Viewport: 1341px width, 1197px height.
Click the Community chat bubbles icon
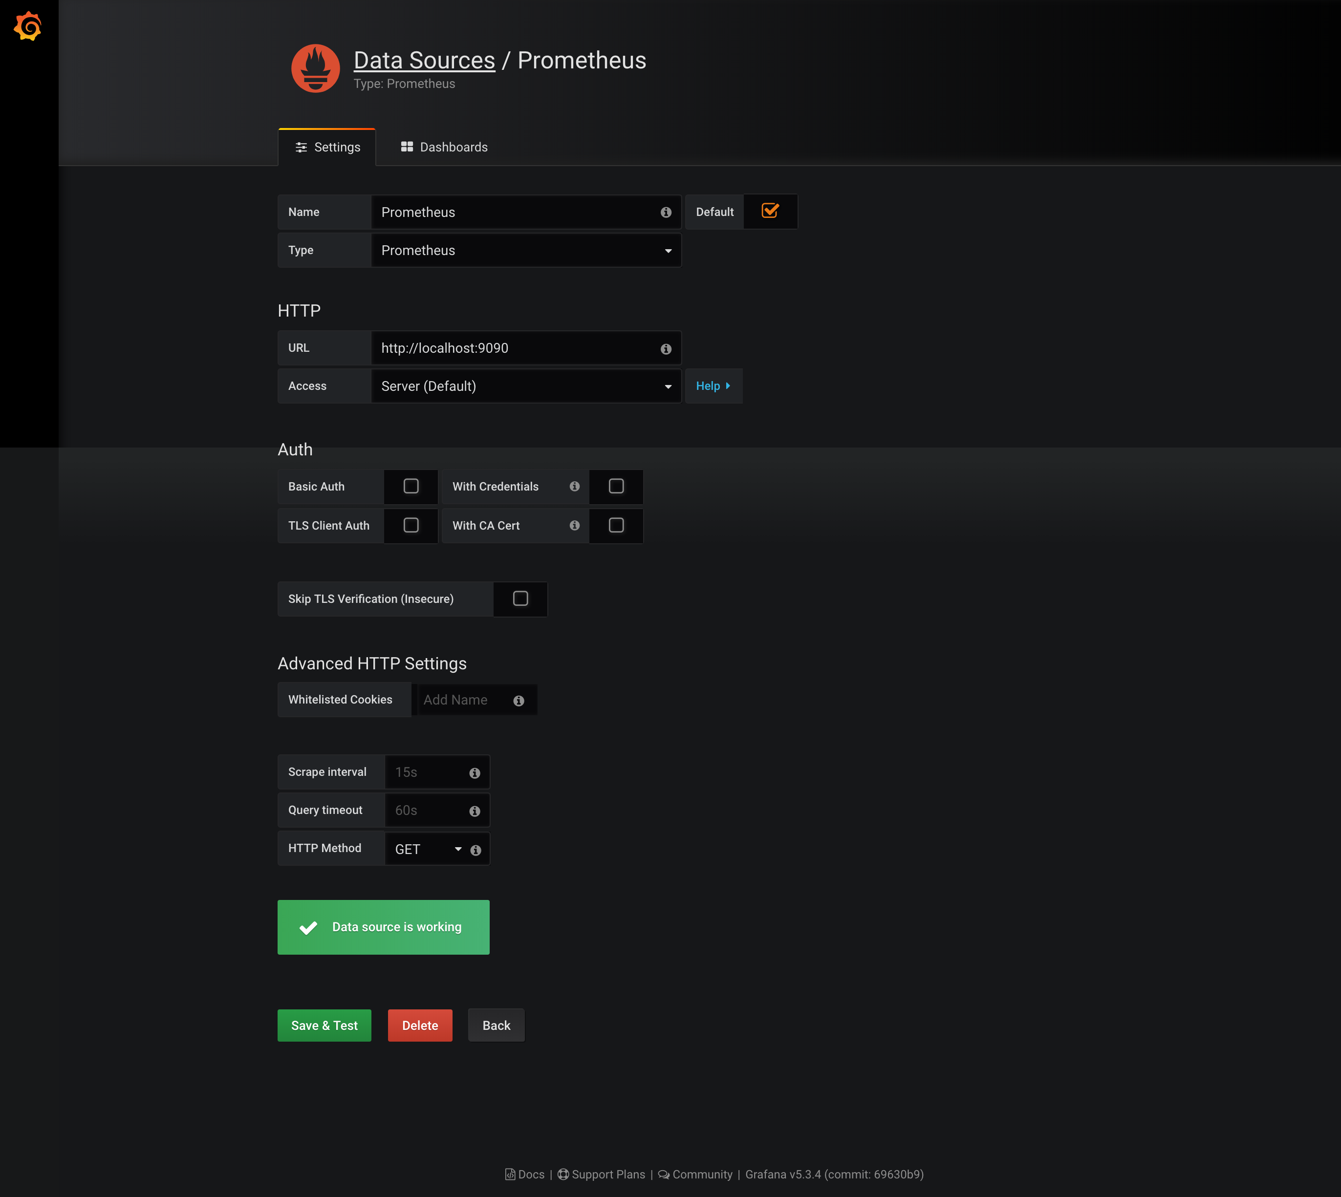(664, 1174)
